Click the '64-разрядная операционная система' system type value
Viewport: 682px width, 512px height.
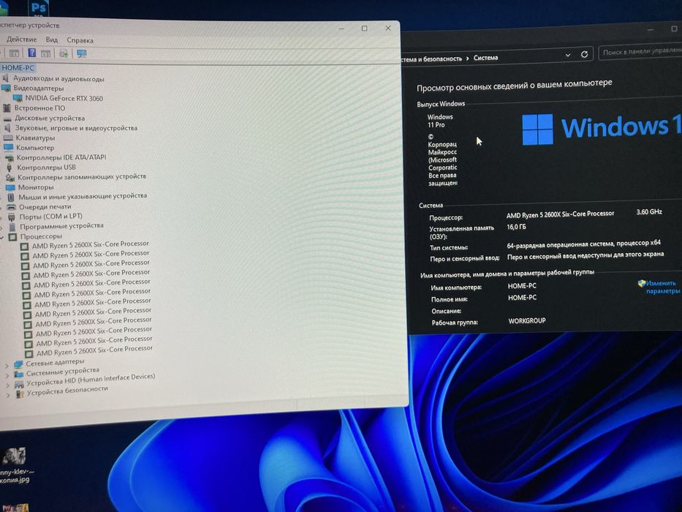click(584, 244)
